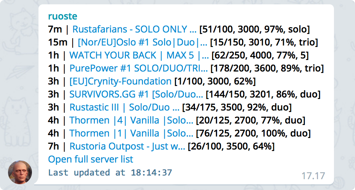Open Thormen |1| Vanilla server link
The width and height of the screenshot is (355, 190).
click(131, 133)
